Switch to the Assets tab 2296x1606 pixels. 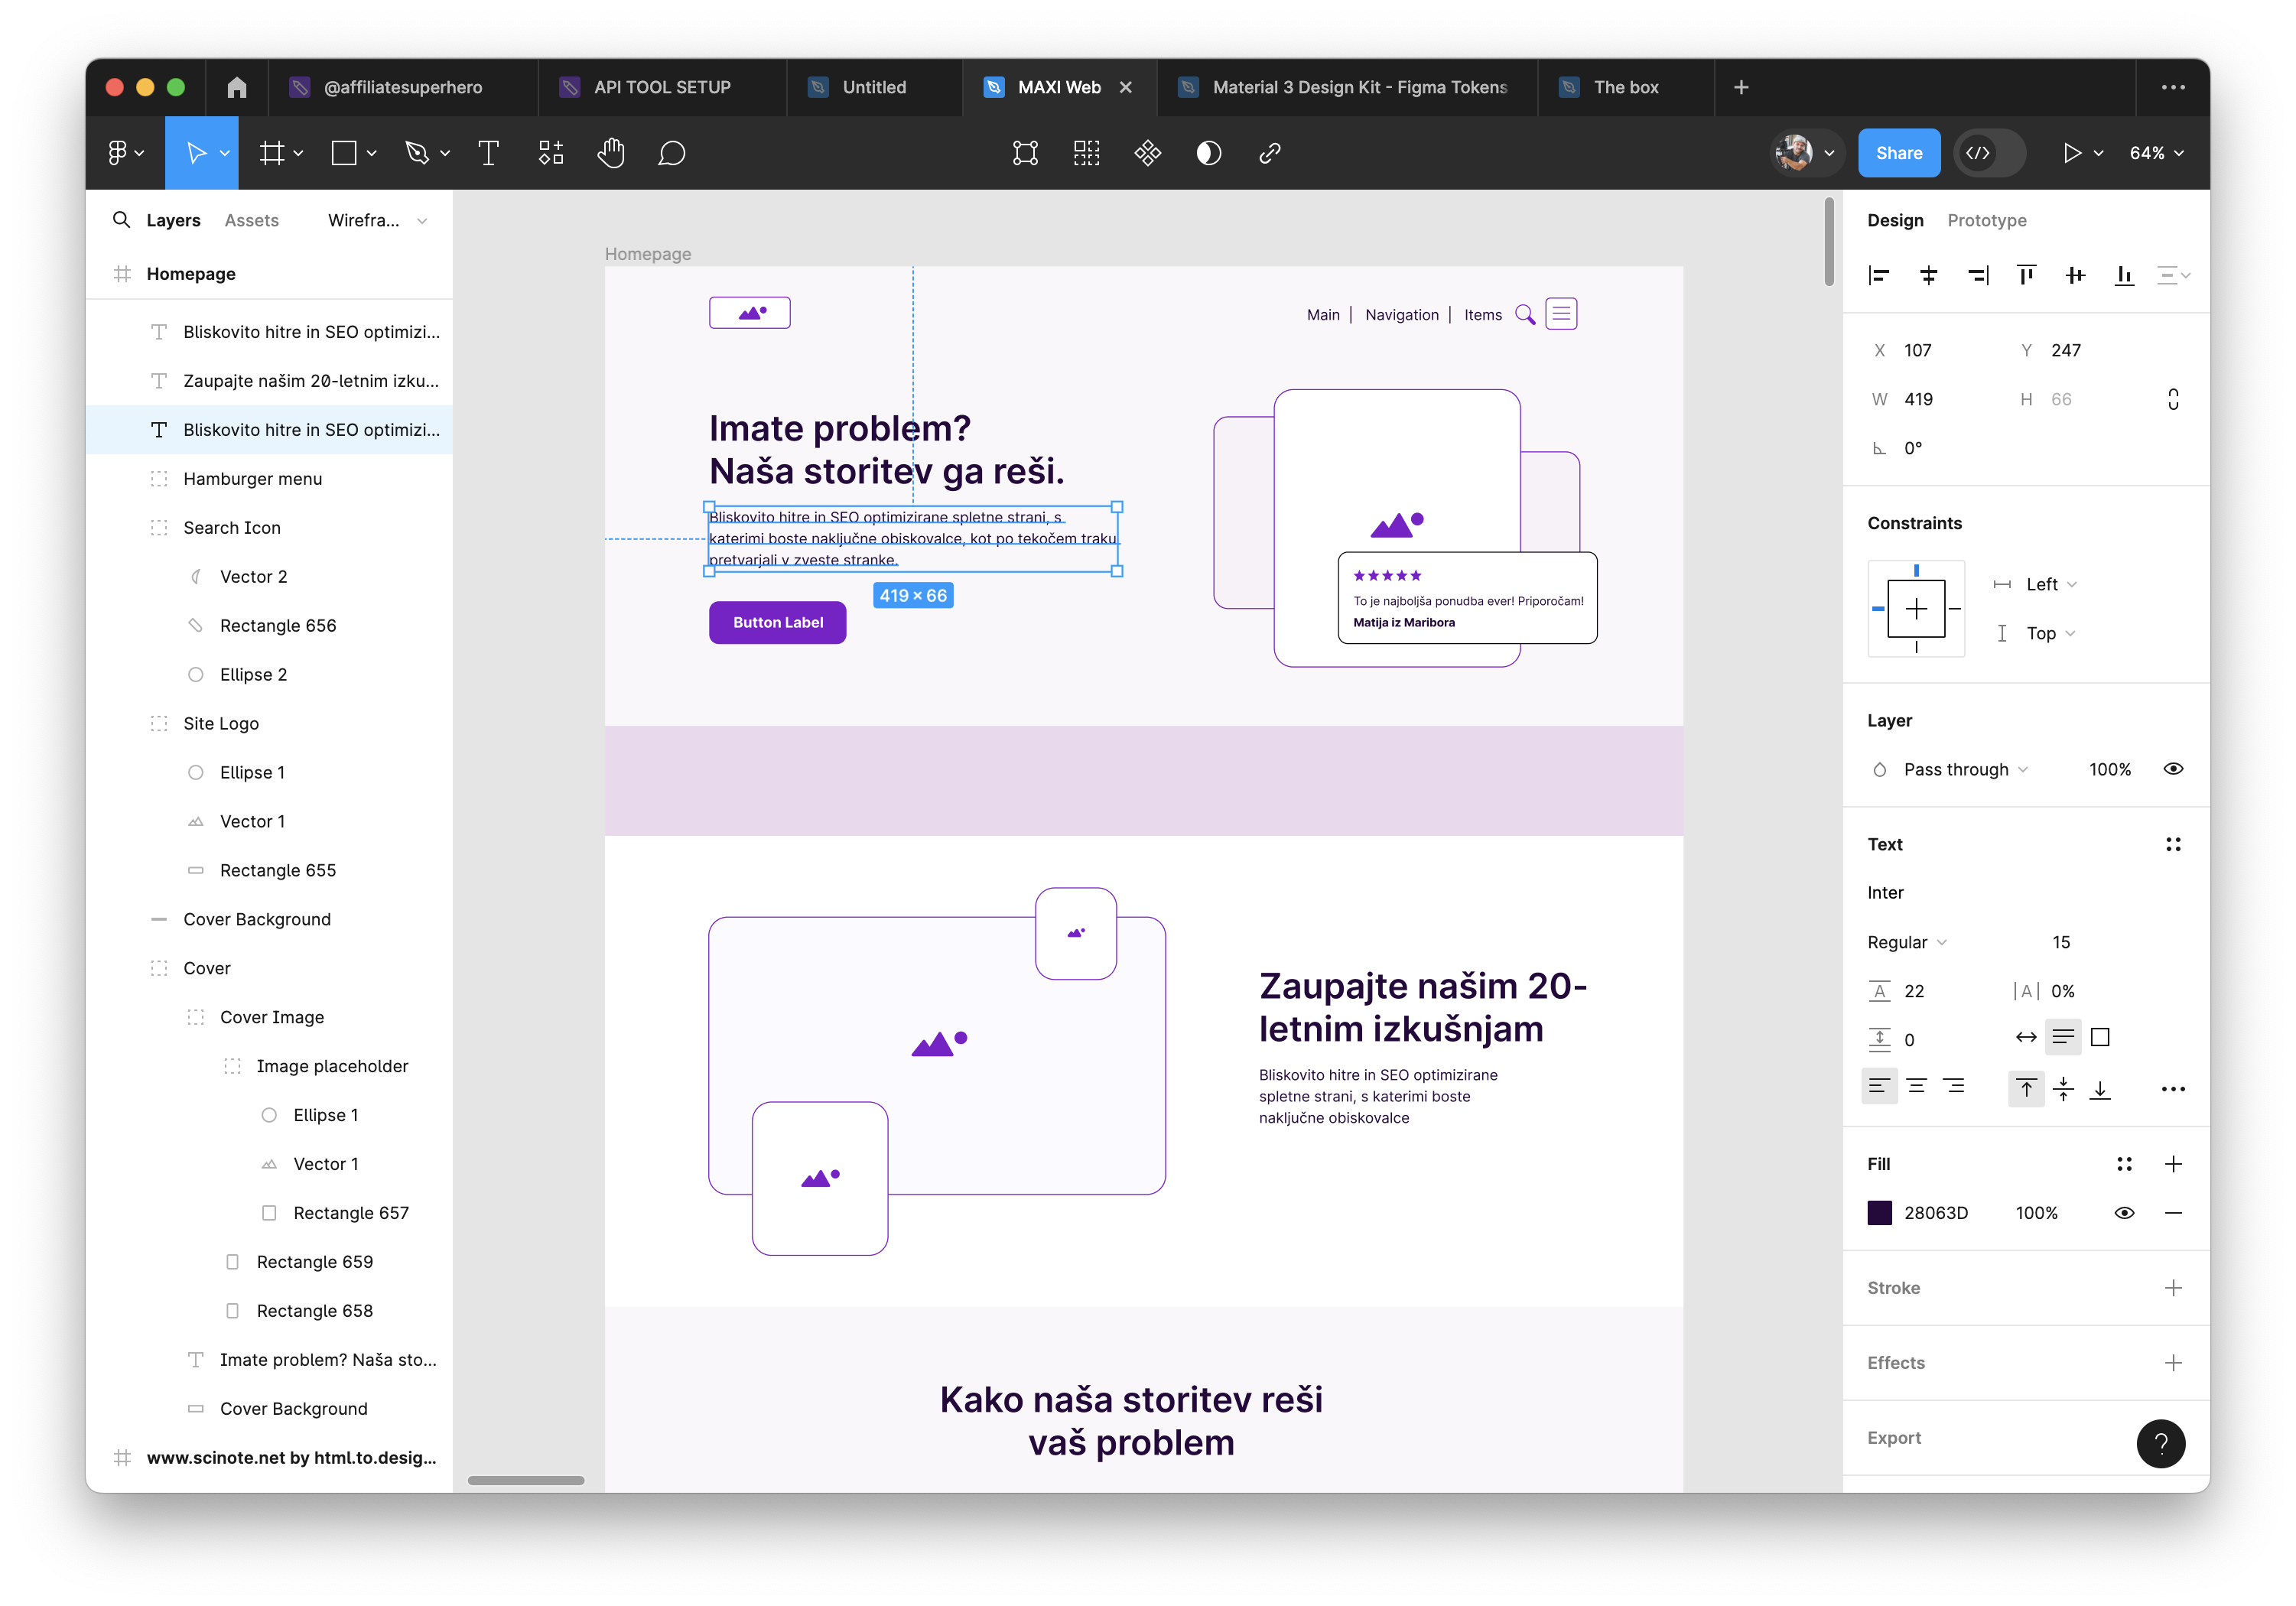pos(251,220)
